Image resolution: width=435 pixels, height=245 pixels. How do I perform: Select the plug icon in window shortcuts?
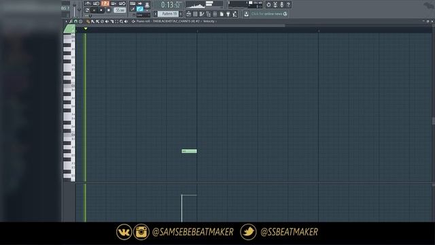click(x=228, y=14)
